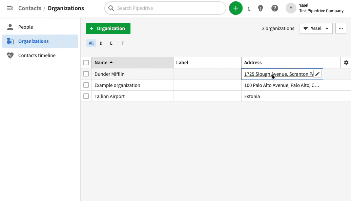Open People in the sidebar

coord(40,27)
